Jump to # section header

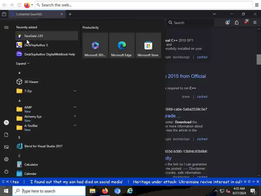pos(19,73)
